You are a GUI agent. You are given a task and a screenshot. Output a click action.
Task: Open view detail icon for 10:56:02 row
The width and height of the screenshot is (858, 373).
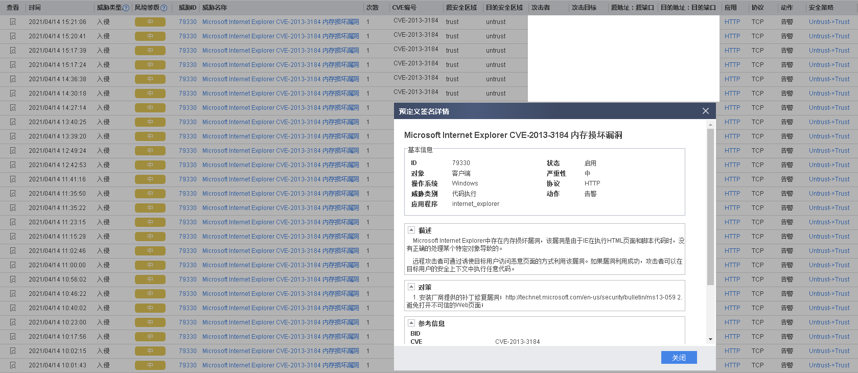(13, 279)
